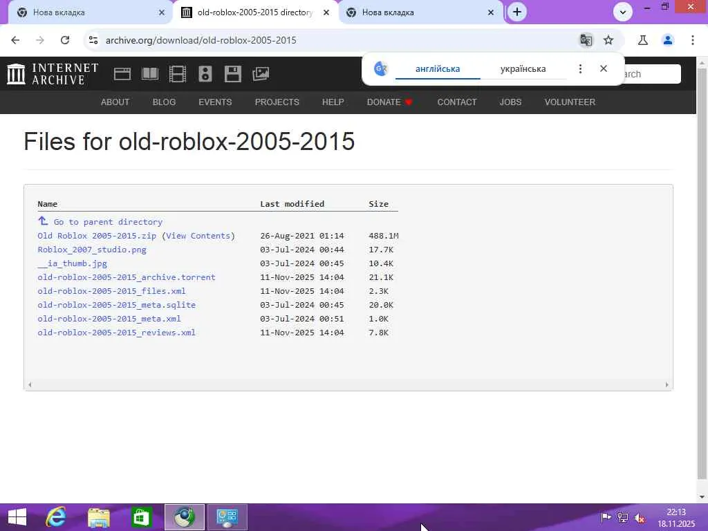Image resolution: width=708 pixels, height=531 pixels.
Task: Open old-roblox-2005-2015_reviews.xml
Action: tap(116, 333)
